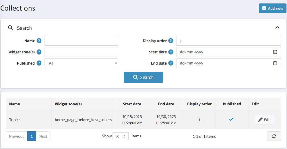Screen dimensions: 287x149
Task: Click the End date help icon
Action: [171, 63]
